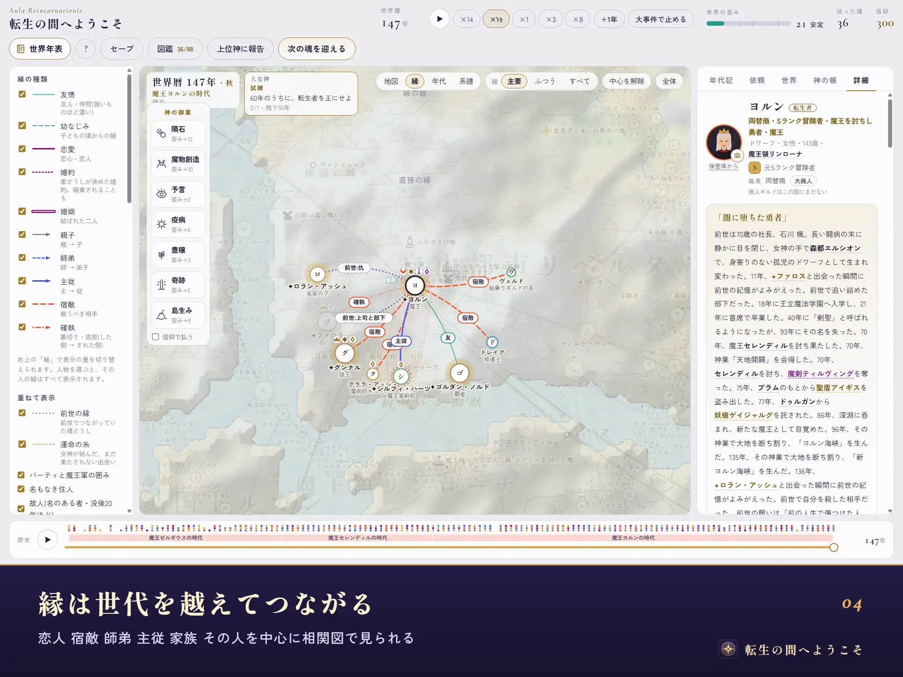Switch to the 年代記 tab
Screen dimensions: 903x677
(721, 80)
